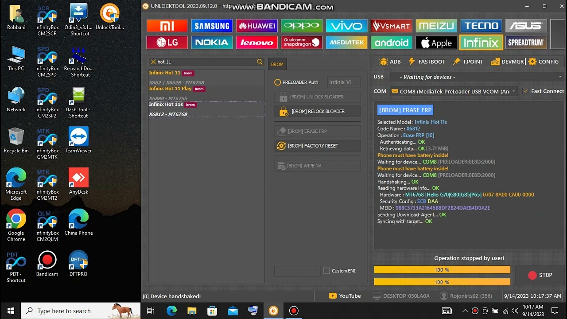The height and width of the screenshot is (319, 567).
Task: Enable the PRELOADER Auth radio button
Action: point(278,82)
